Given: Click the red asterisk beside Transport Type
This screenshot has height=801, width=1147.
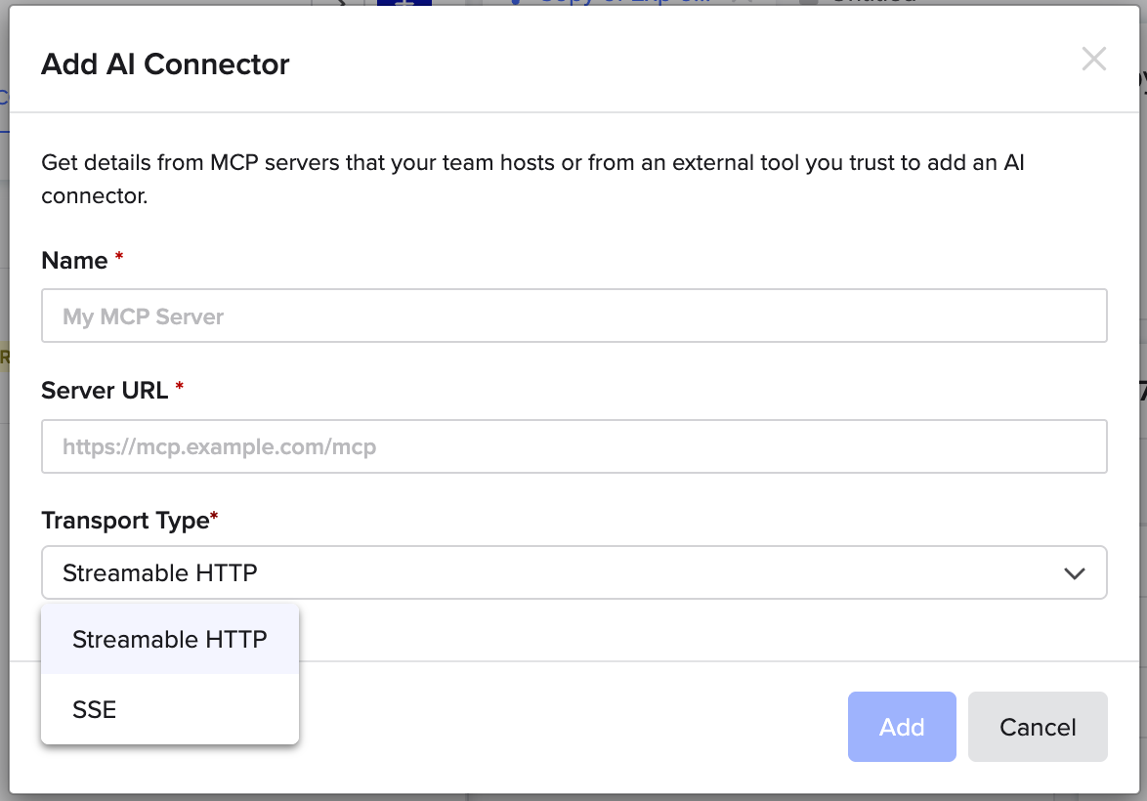Looking at the screenshot, I should coord(214,517).
